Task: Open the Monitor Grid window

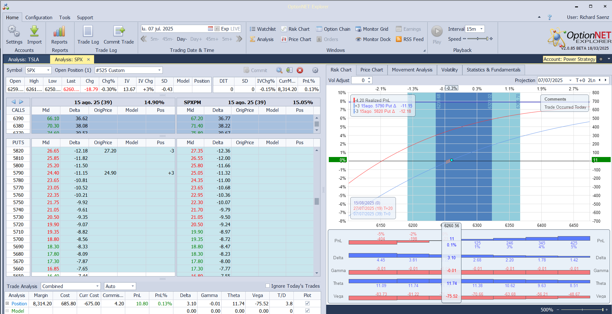Action: (372, 29)
